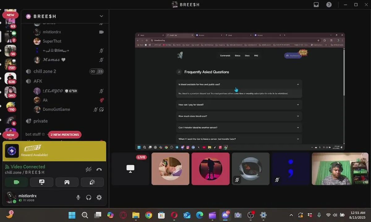Open the Windows Start menu

(72, 215)
